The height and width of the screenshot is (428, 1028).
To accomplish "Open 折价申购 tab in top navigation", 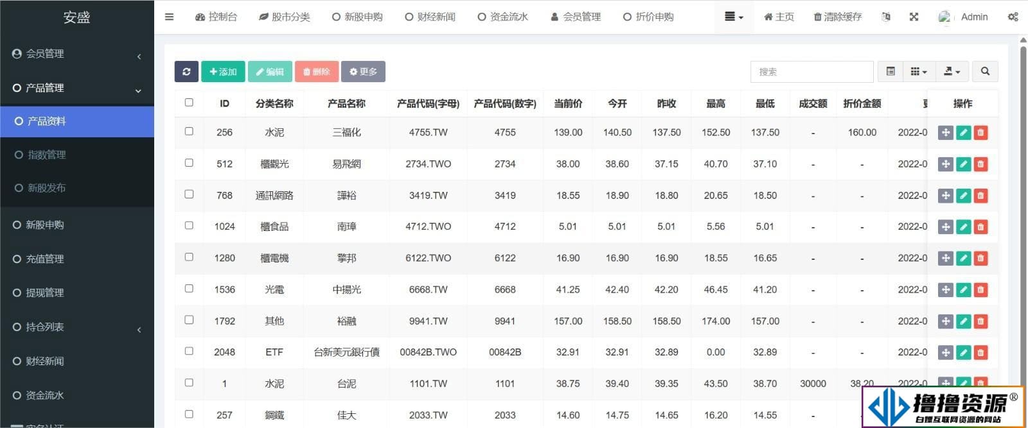I will tap(648, 17).
